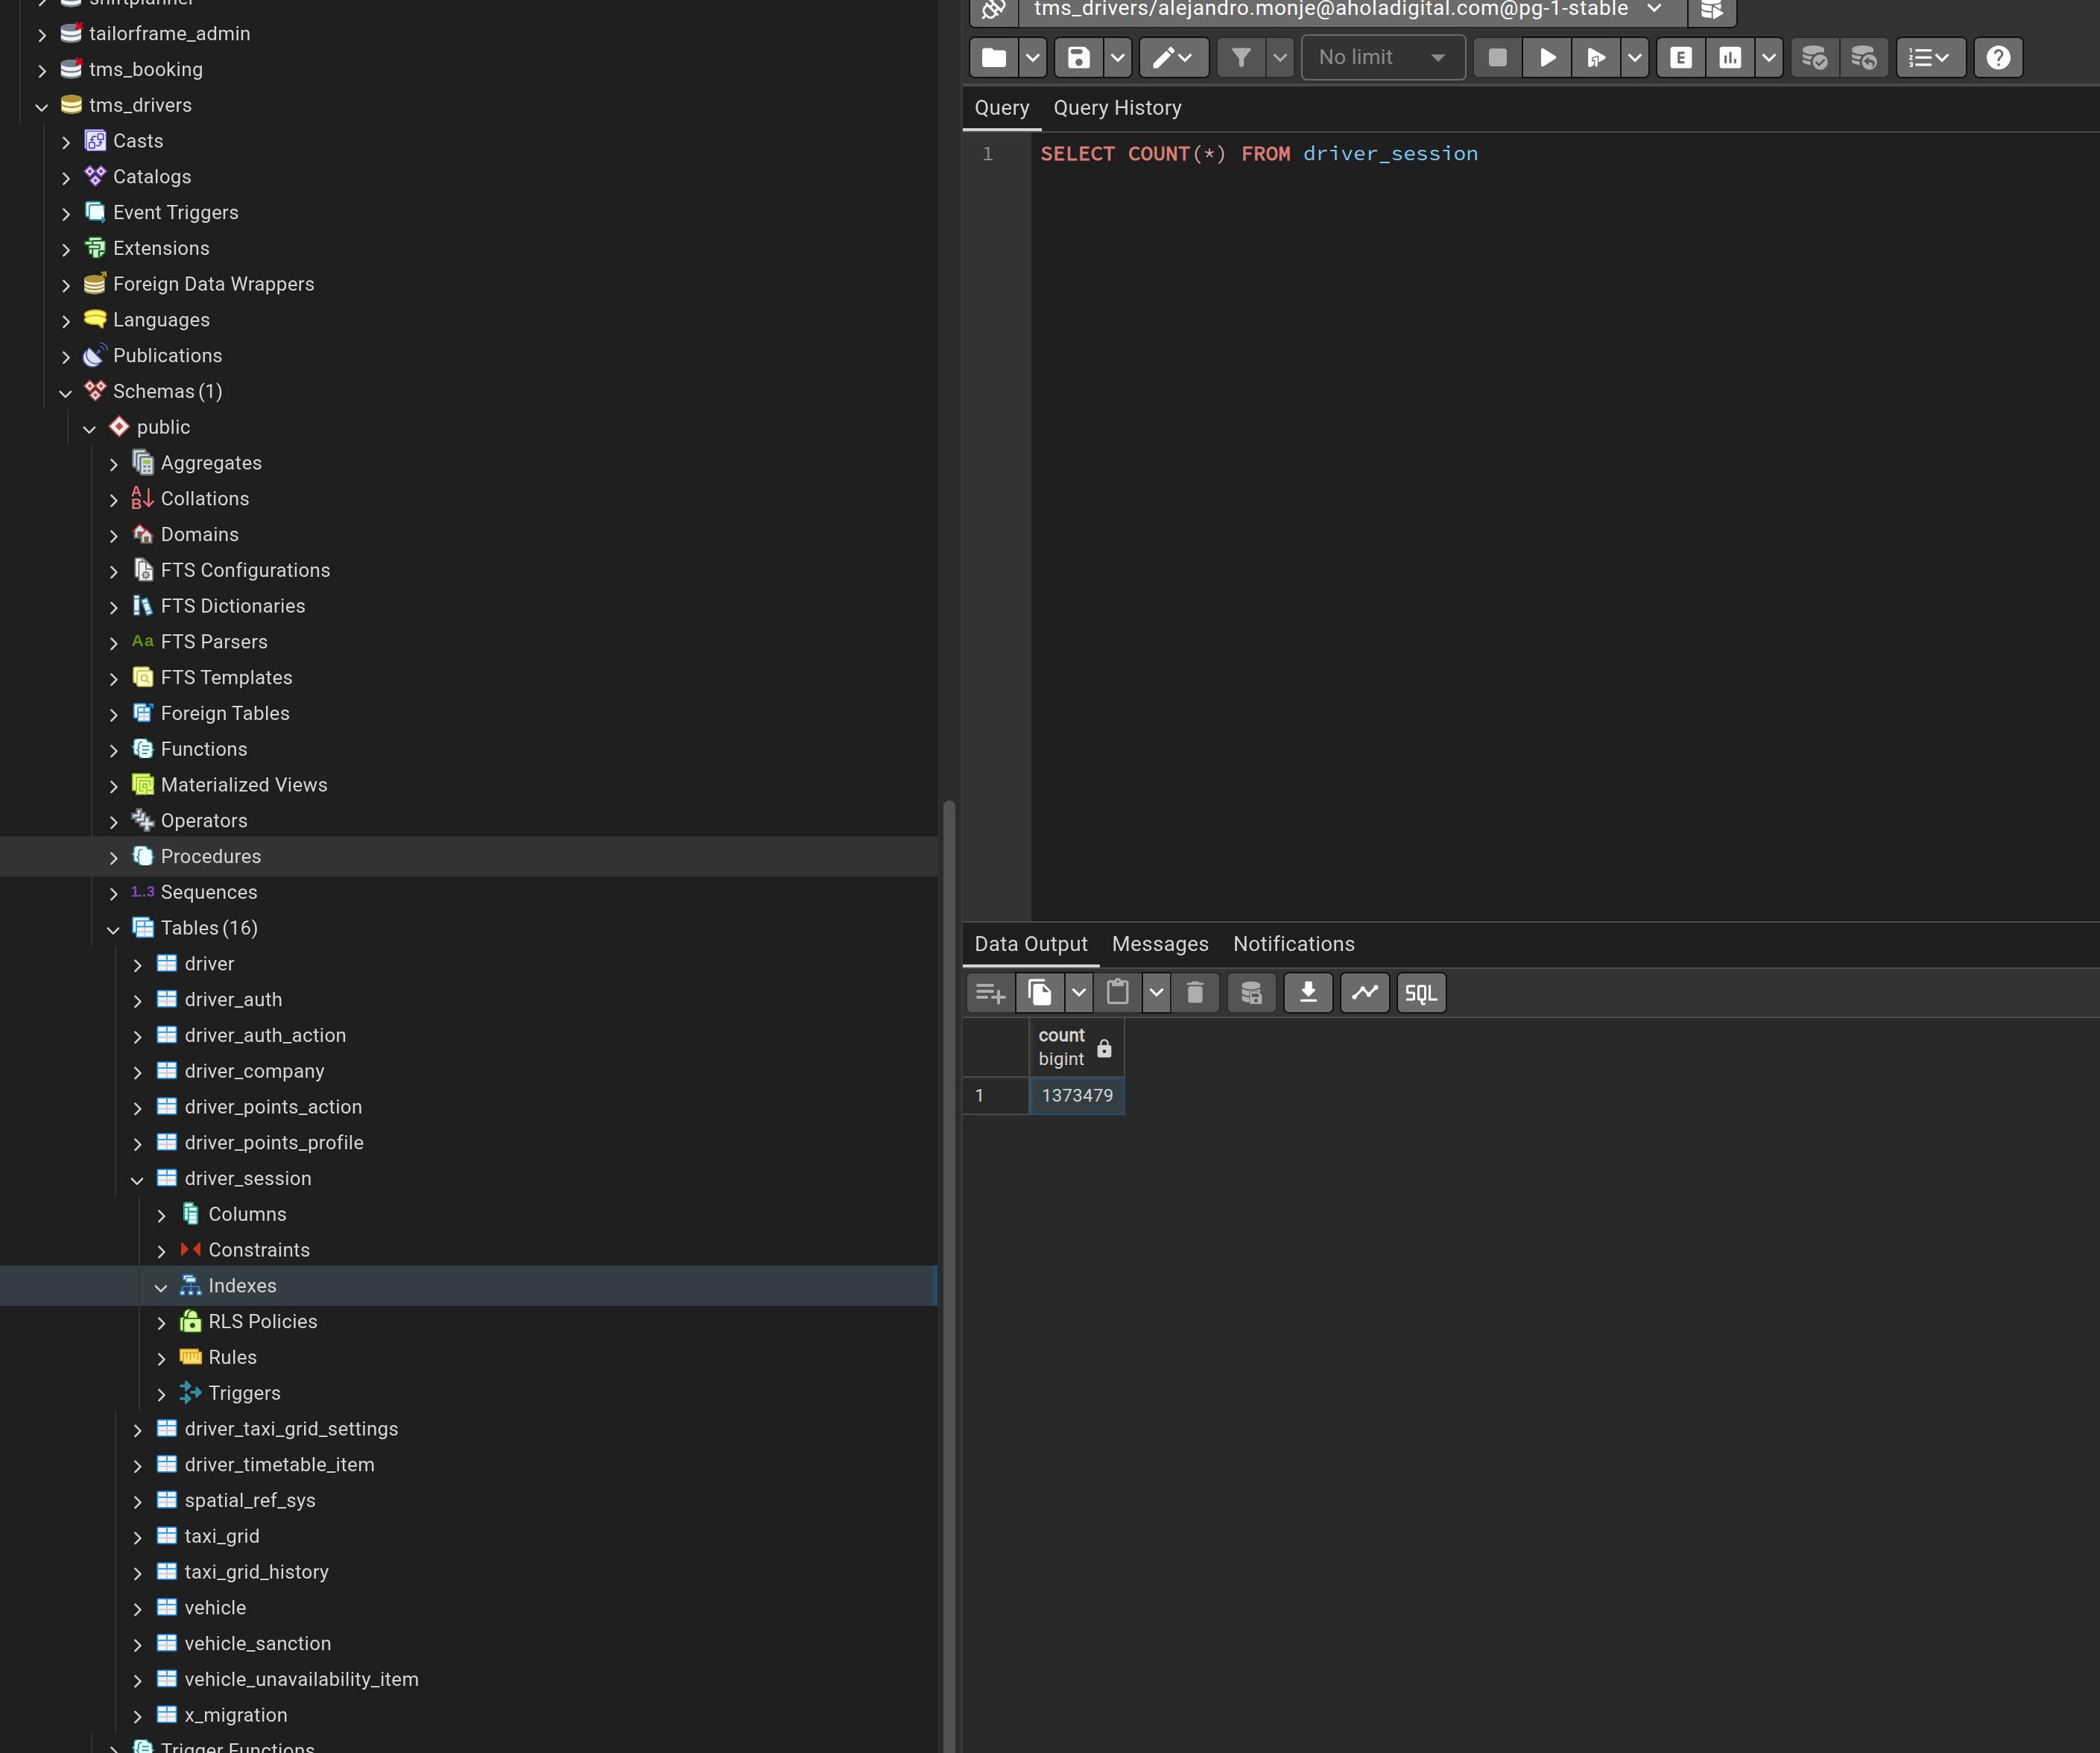Click the count bigint column header
The image size is (2100, 1753).
point(1076,1047)
